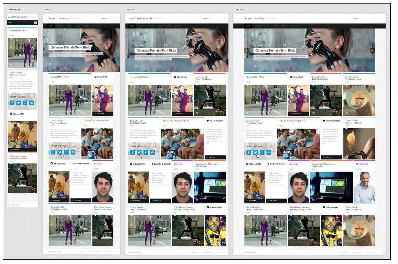
Task: Select Home tab in laptop navigation
Action: 132,26
